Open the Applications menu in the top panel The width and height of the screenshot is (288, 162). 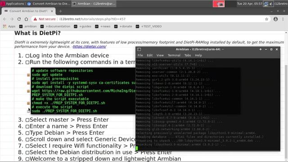pyautogui.click(x=12, y=4)
